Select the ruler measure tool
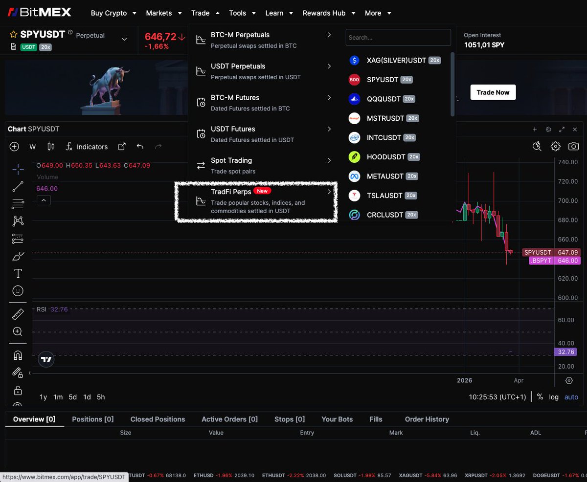This screenshot has height=482, width=587. [x=18, y=314]
